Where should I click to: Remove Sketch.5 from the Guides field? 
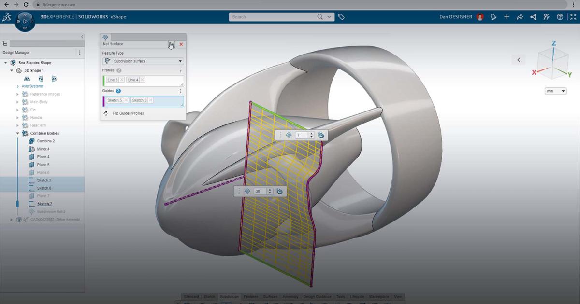tap(125, 100)
